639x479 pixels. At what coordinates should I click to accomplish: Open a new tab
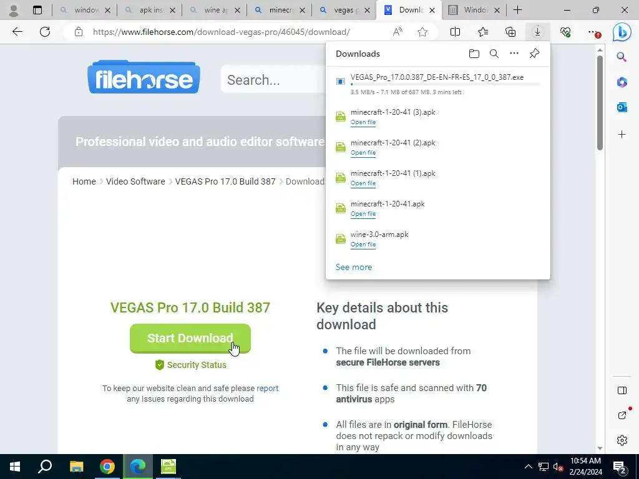[517, 10]
